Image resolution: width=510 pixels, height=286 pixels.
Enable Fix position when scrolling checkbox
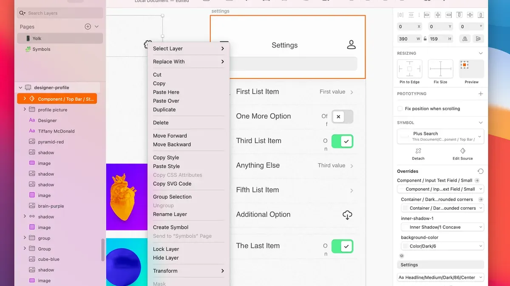[x=400, y=108]
